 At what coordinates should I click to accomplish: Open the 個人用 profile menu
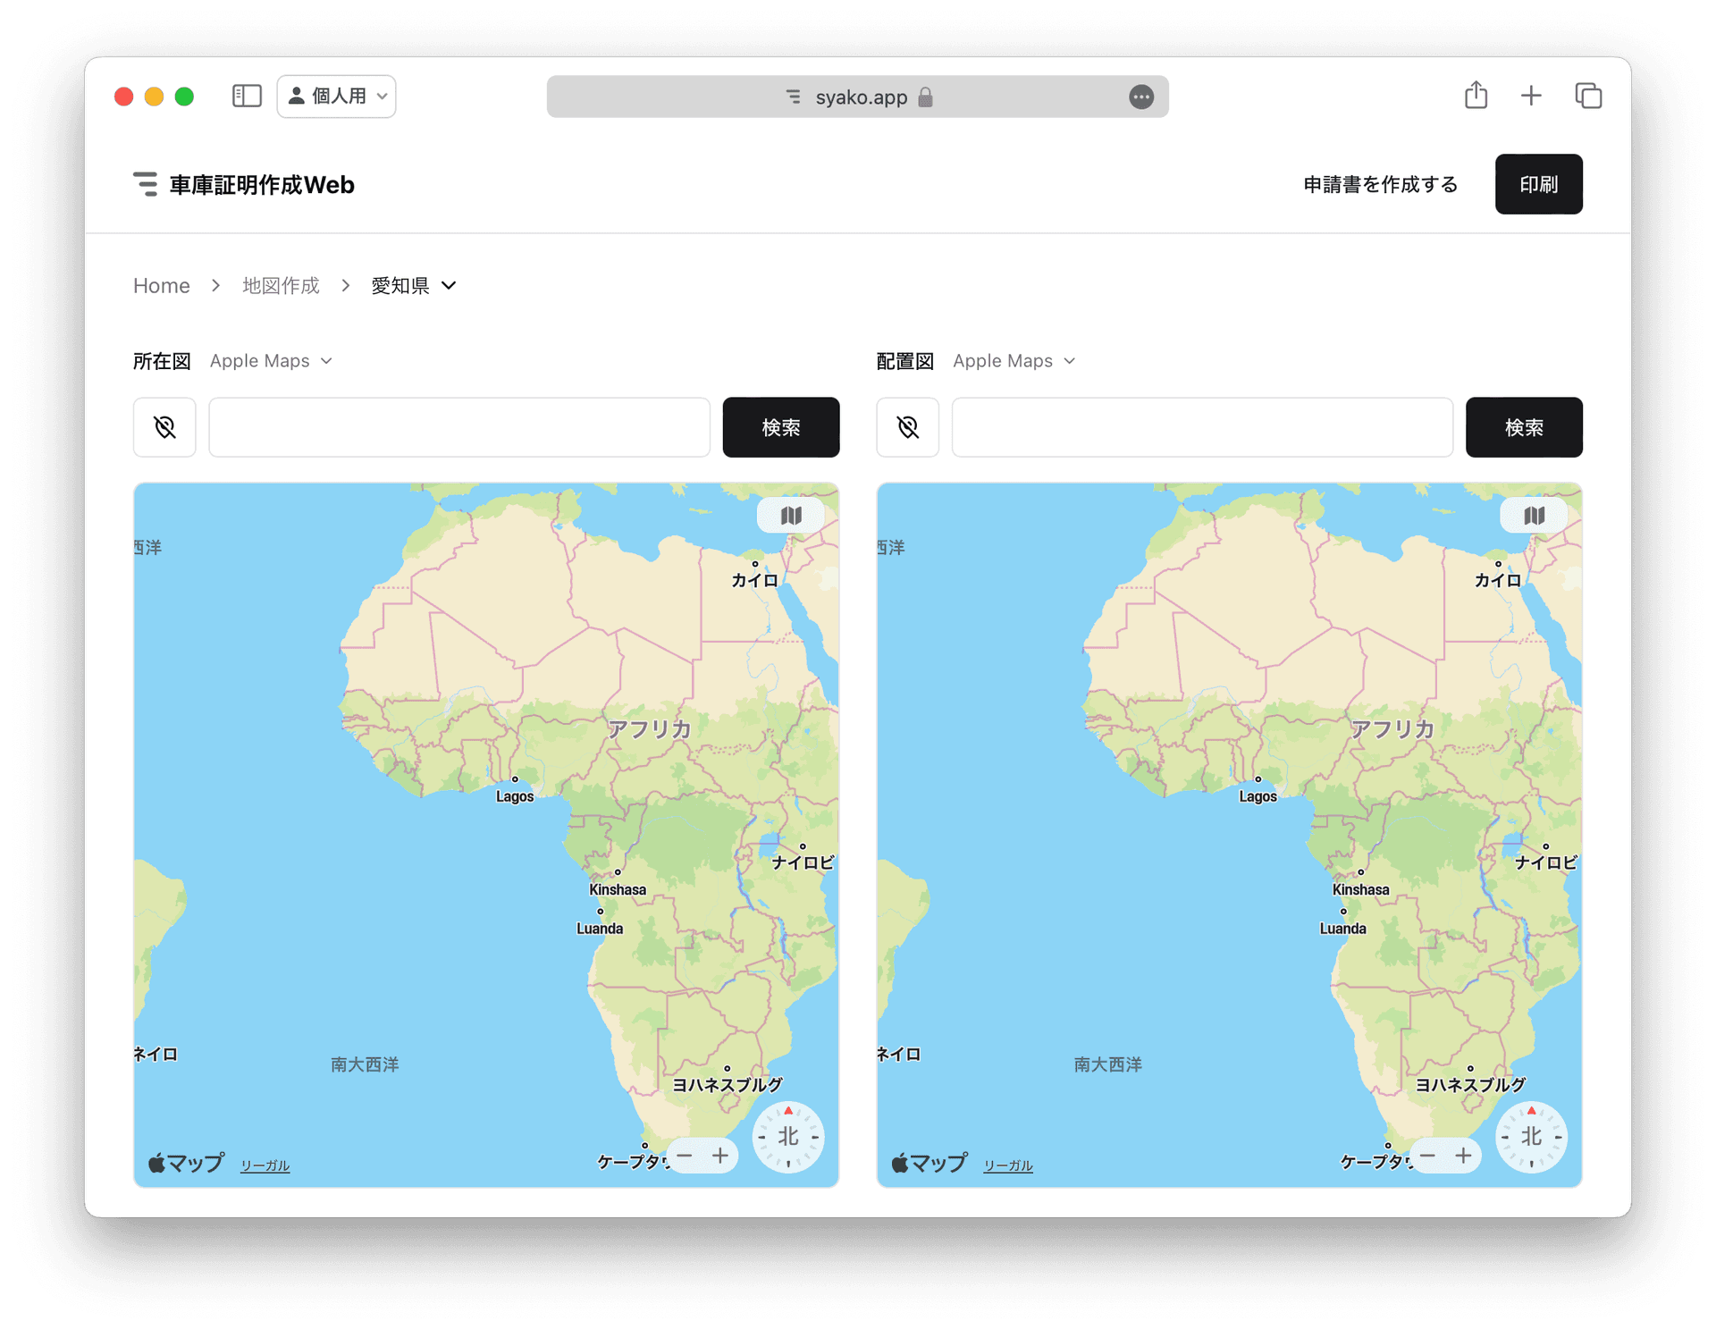click(337, 97)
